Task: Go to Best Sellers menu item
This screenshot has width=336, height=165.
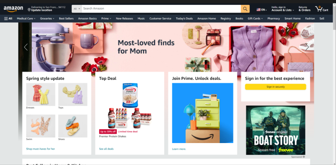Action: pos(66,19)
